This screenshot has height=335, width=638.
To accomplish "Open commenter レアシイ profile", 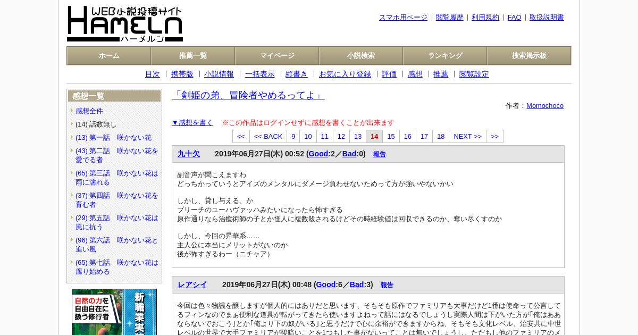I will (x=192, y=284).
